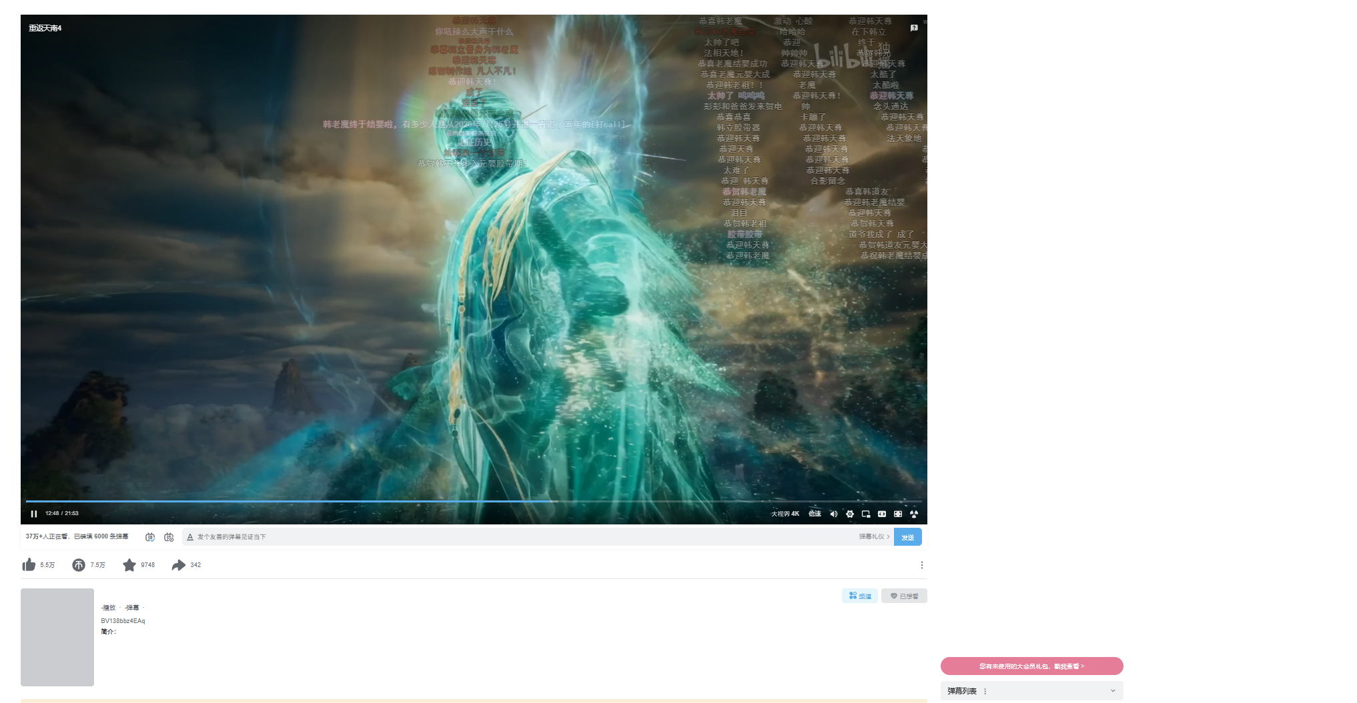Toggle the 已想看 want-to-watch button
Screen dimensions: 1357x703
904,596
